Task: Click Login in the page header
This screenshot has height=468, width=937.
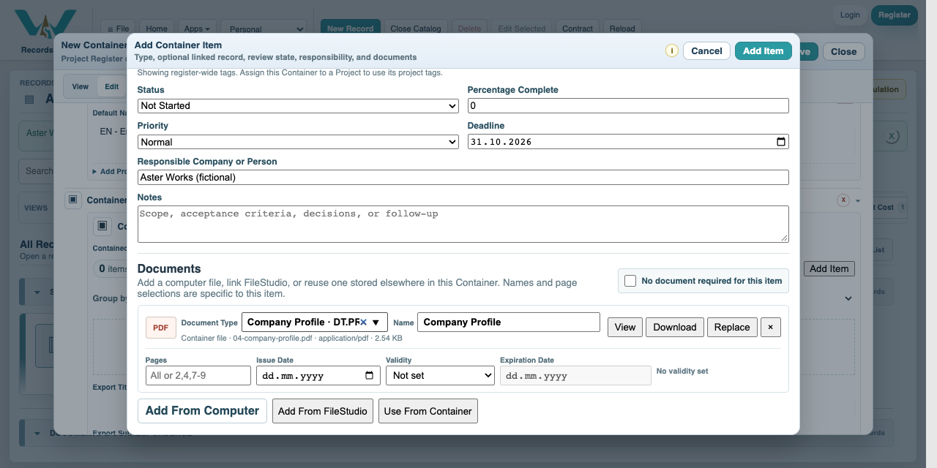Action: point(850,15)
